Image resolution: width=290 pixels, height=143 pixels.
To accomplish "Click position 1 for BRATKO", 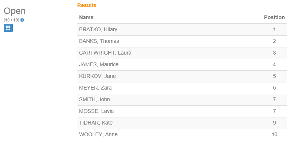I will [x=274, y=29].
